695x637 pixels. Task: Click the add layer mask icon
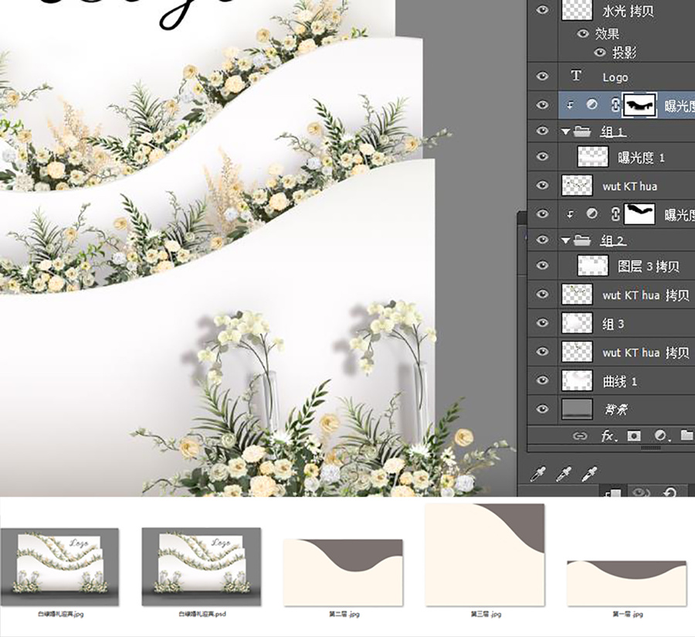[x=634, y=436]
